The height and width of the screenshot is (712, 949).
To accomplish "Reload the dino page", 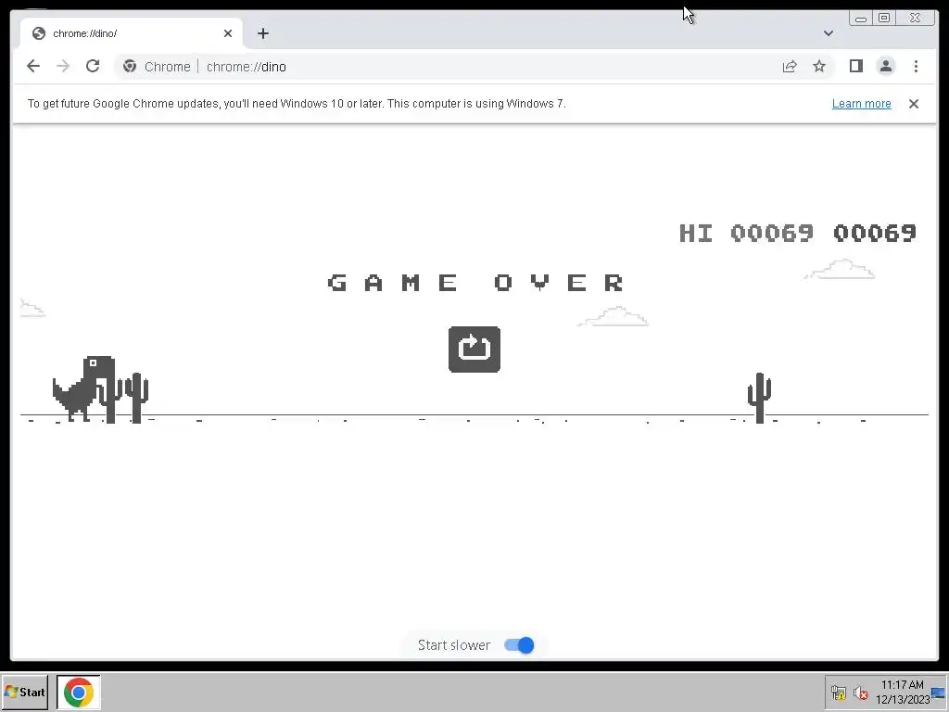I will tap(93, 66).
